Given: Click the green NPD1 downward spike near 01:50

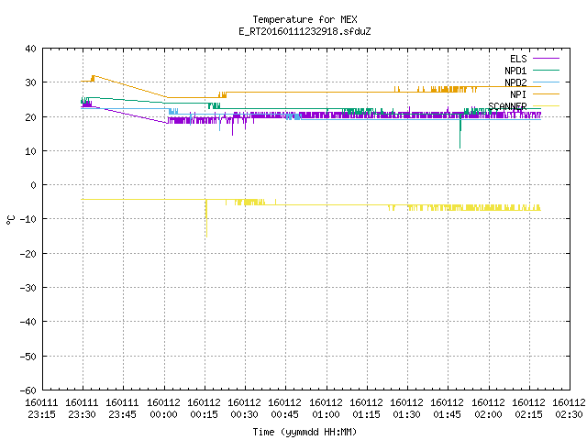Looking at the screenshot, I should (460, 133).
